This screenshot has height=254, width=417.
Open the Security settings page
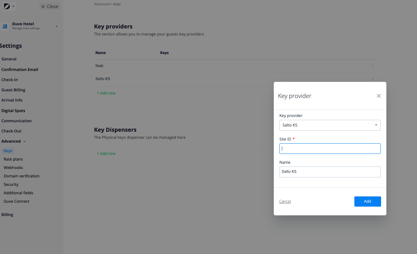point(11,184)
